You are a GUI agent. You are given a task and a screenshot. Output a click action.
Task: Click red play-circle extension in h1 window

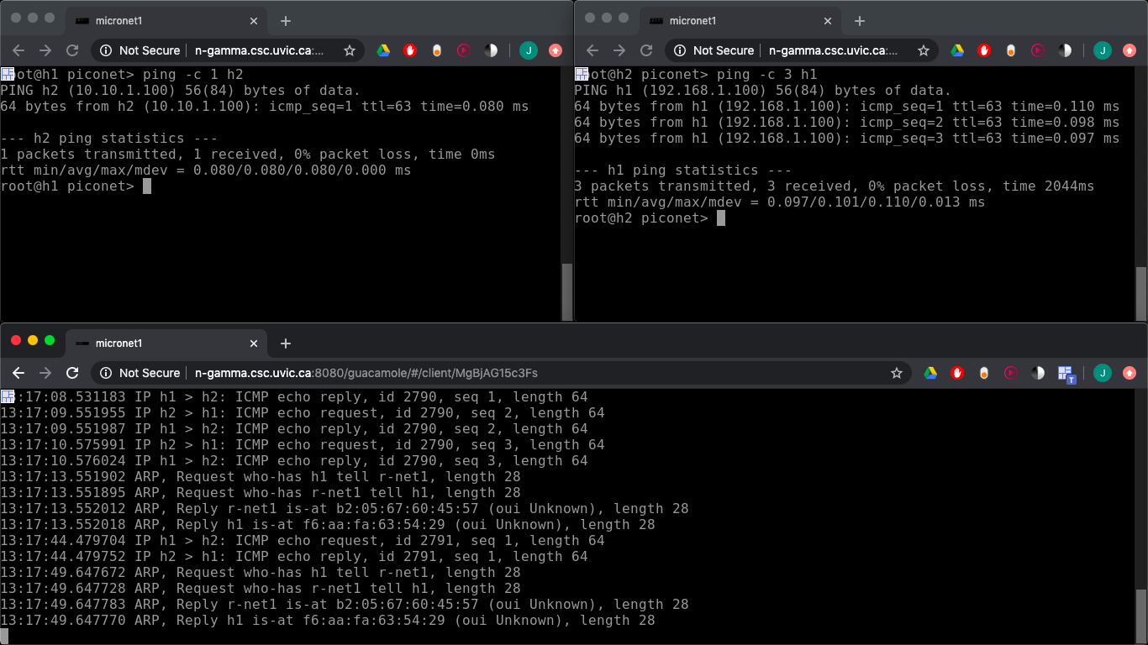coord(464,50)
